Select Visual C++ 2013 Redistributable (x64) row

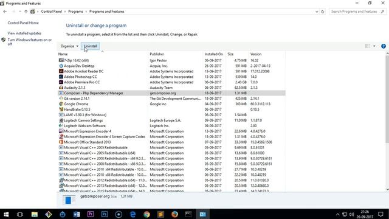(171, 186)
